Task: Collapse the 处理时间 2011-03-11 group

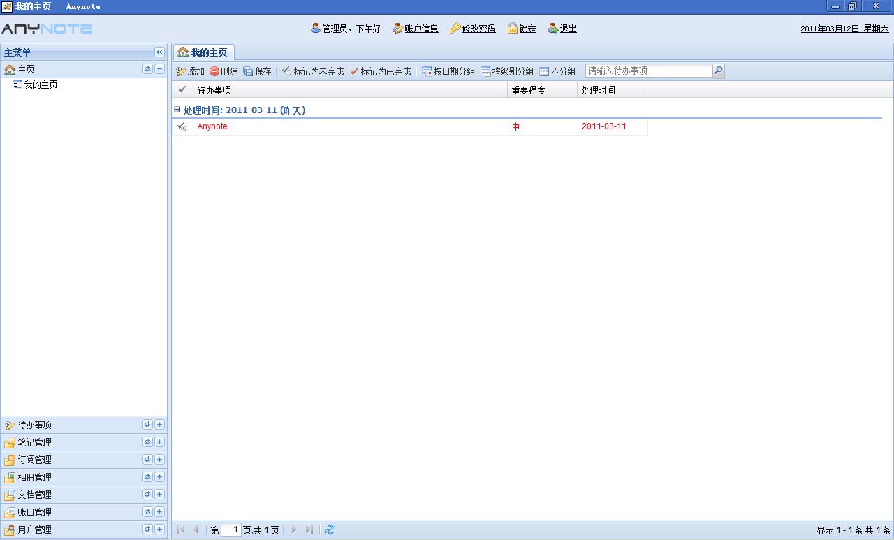Action: (x=177, y=110)
